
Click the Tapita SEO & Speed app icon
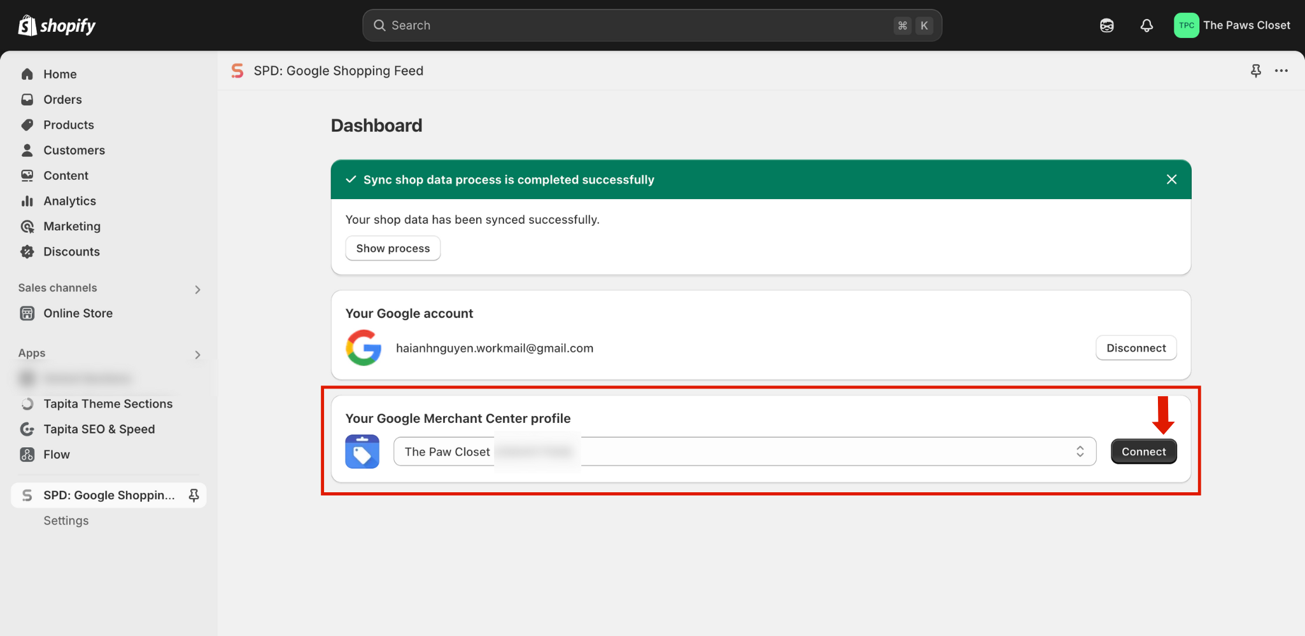27,429
